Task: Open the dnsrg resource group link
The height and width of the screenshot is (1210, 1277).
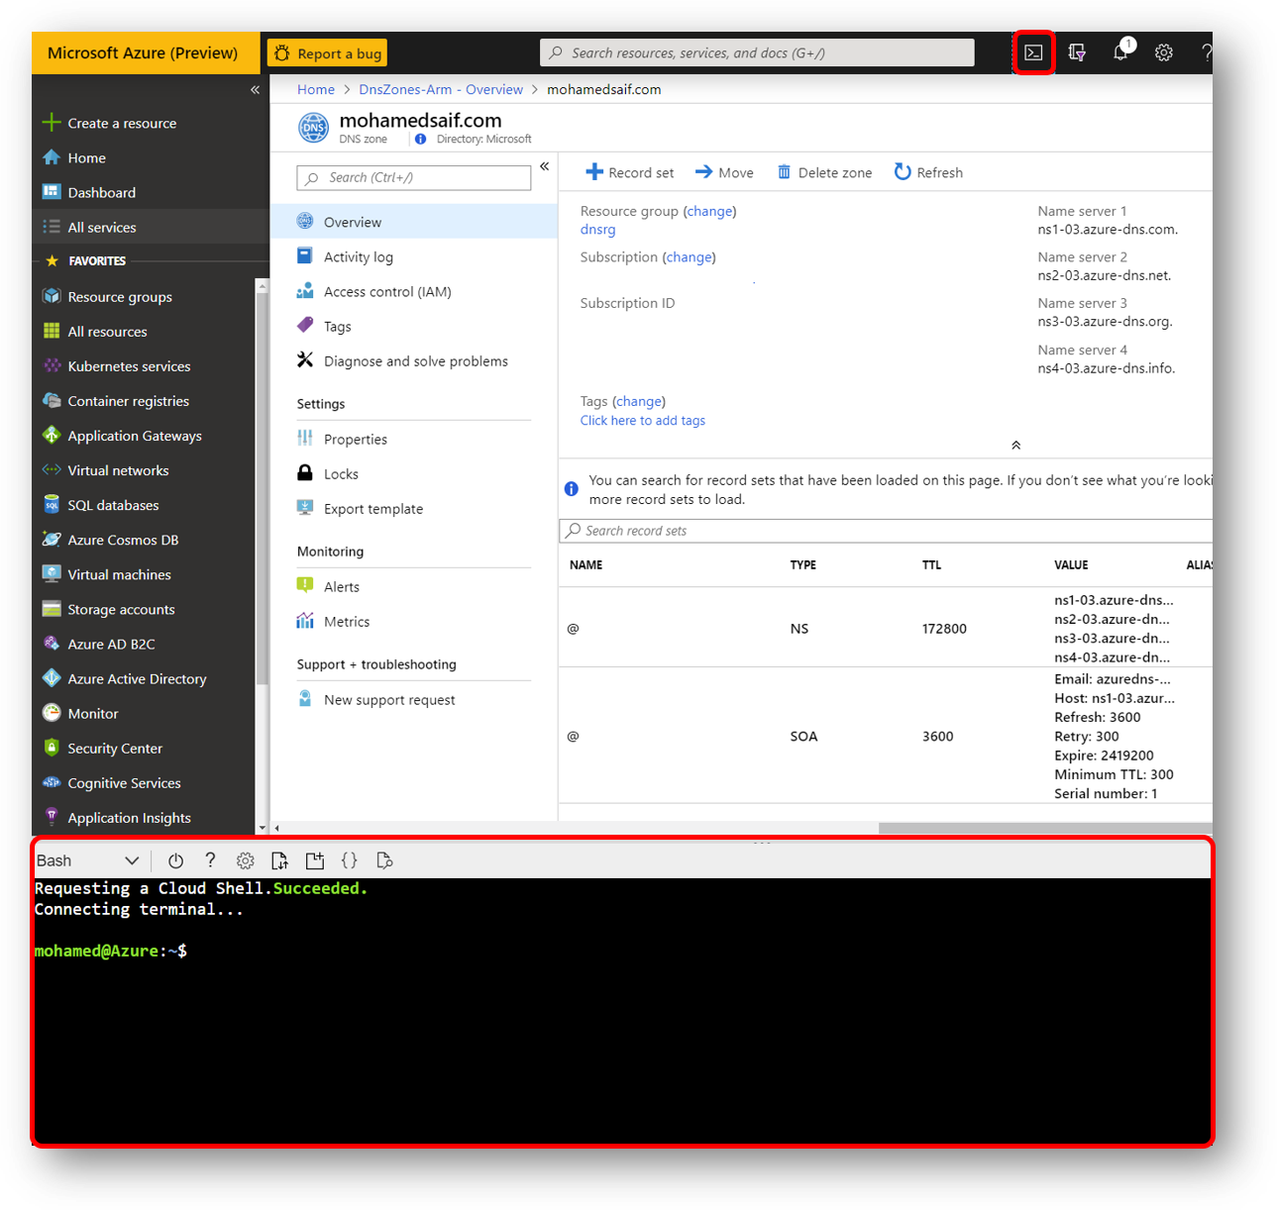Action: [x=597, y=230]
